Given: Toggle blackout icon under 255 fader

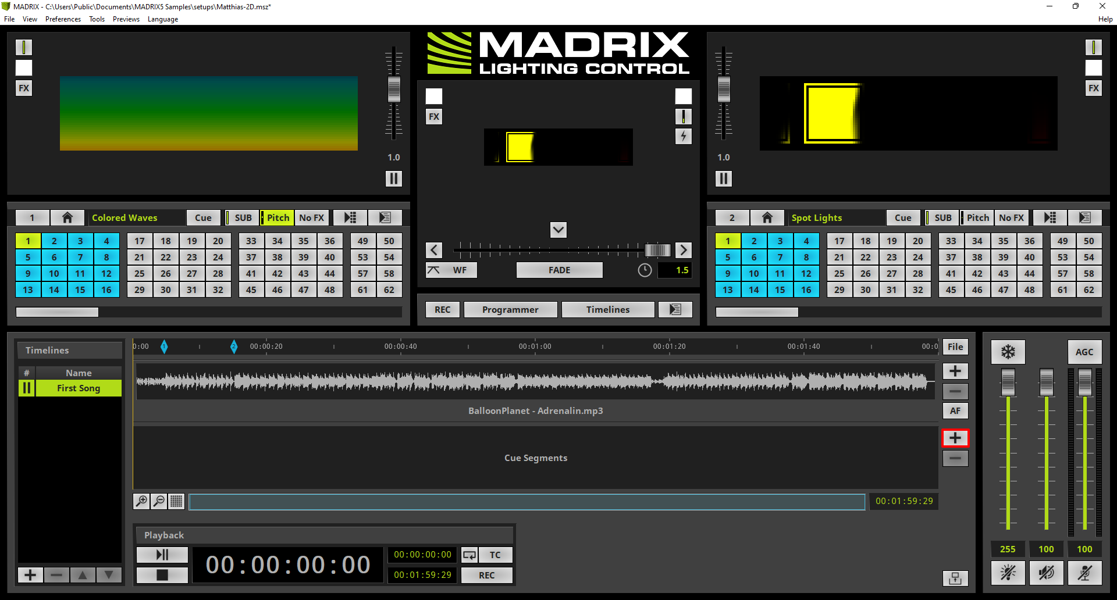Looking at the screenshot, I should (x=1008, y=573).
